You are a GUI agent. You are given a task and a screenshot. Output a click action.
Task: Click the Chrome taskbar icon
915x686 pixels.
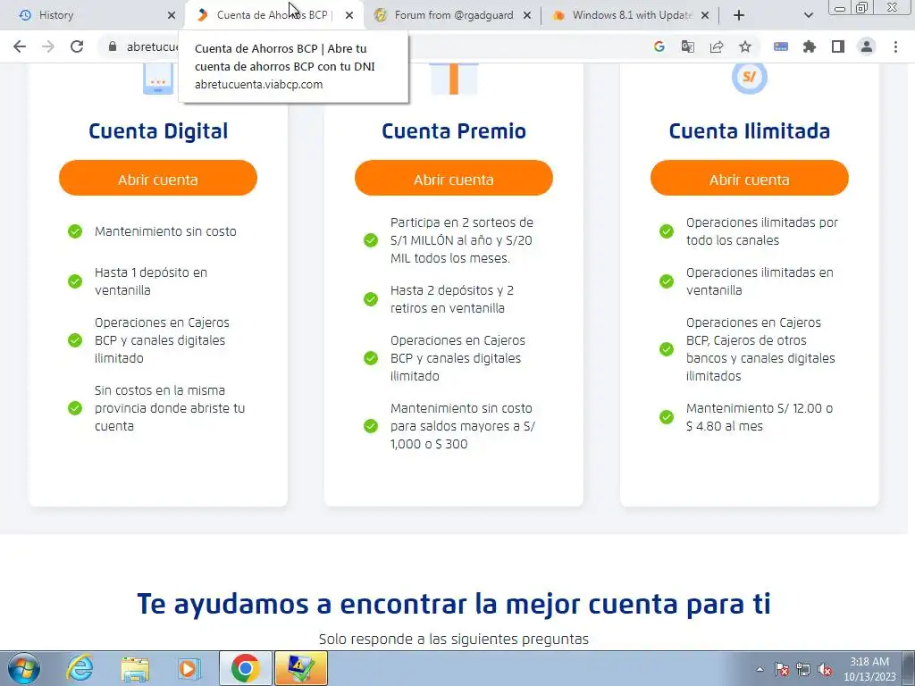[x=246, y=668]
